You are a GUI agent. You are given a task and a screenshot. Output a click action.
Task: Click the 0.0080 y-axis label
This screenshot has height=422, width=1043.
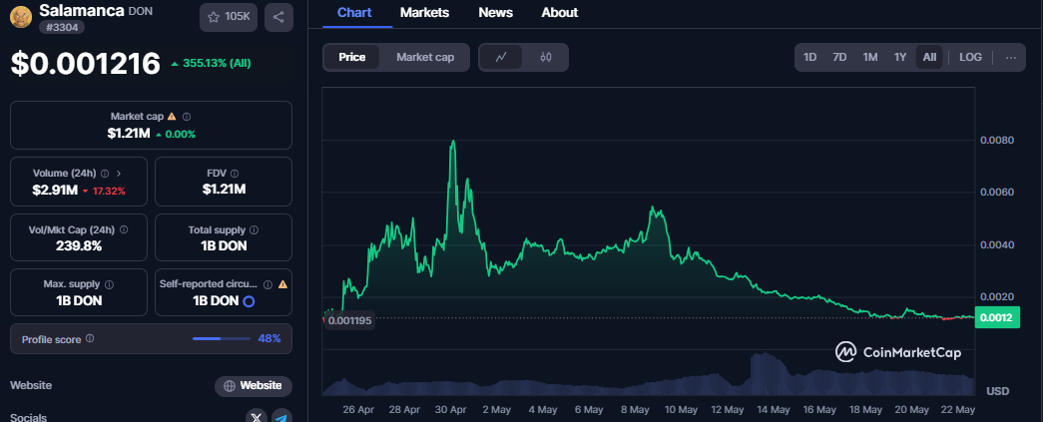(x=996, y=141)
